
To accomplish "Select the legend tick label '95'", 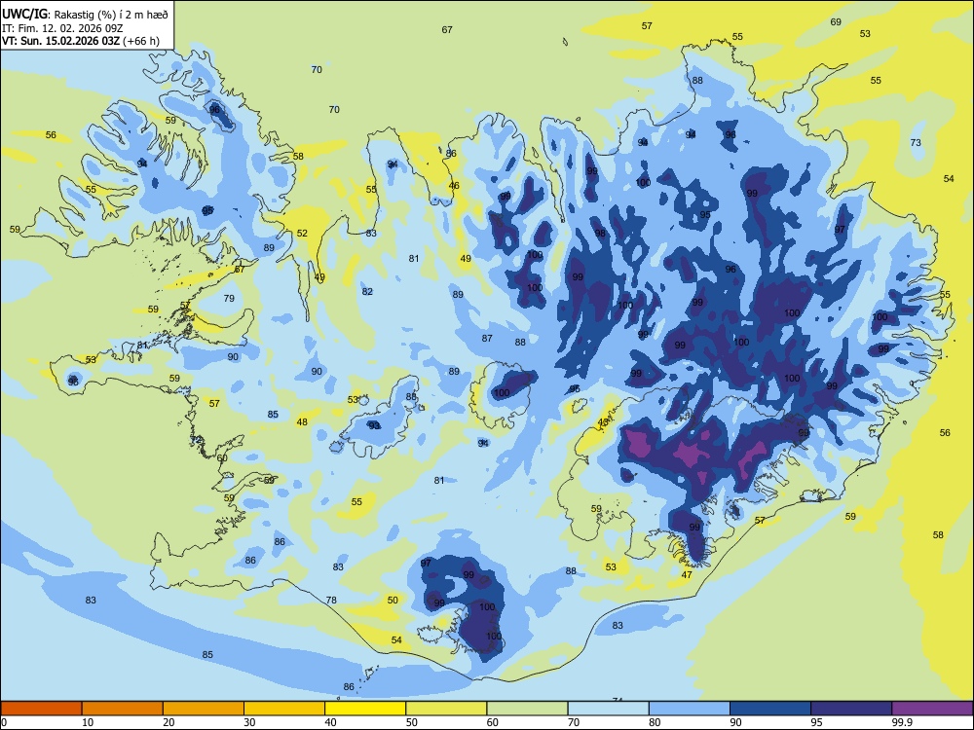I will pos(817,722).
